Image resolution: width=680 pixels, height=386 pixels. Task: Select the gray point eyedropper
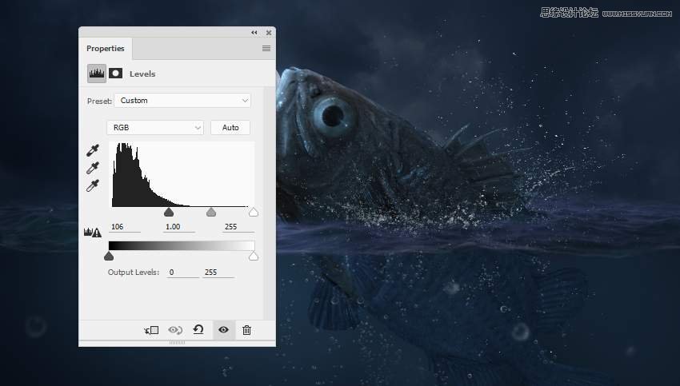pyautogui.click(x=94, y=168)
